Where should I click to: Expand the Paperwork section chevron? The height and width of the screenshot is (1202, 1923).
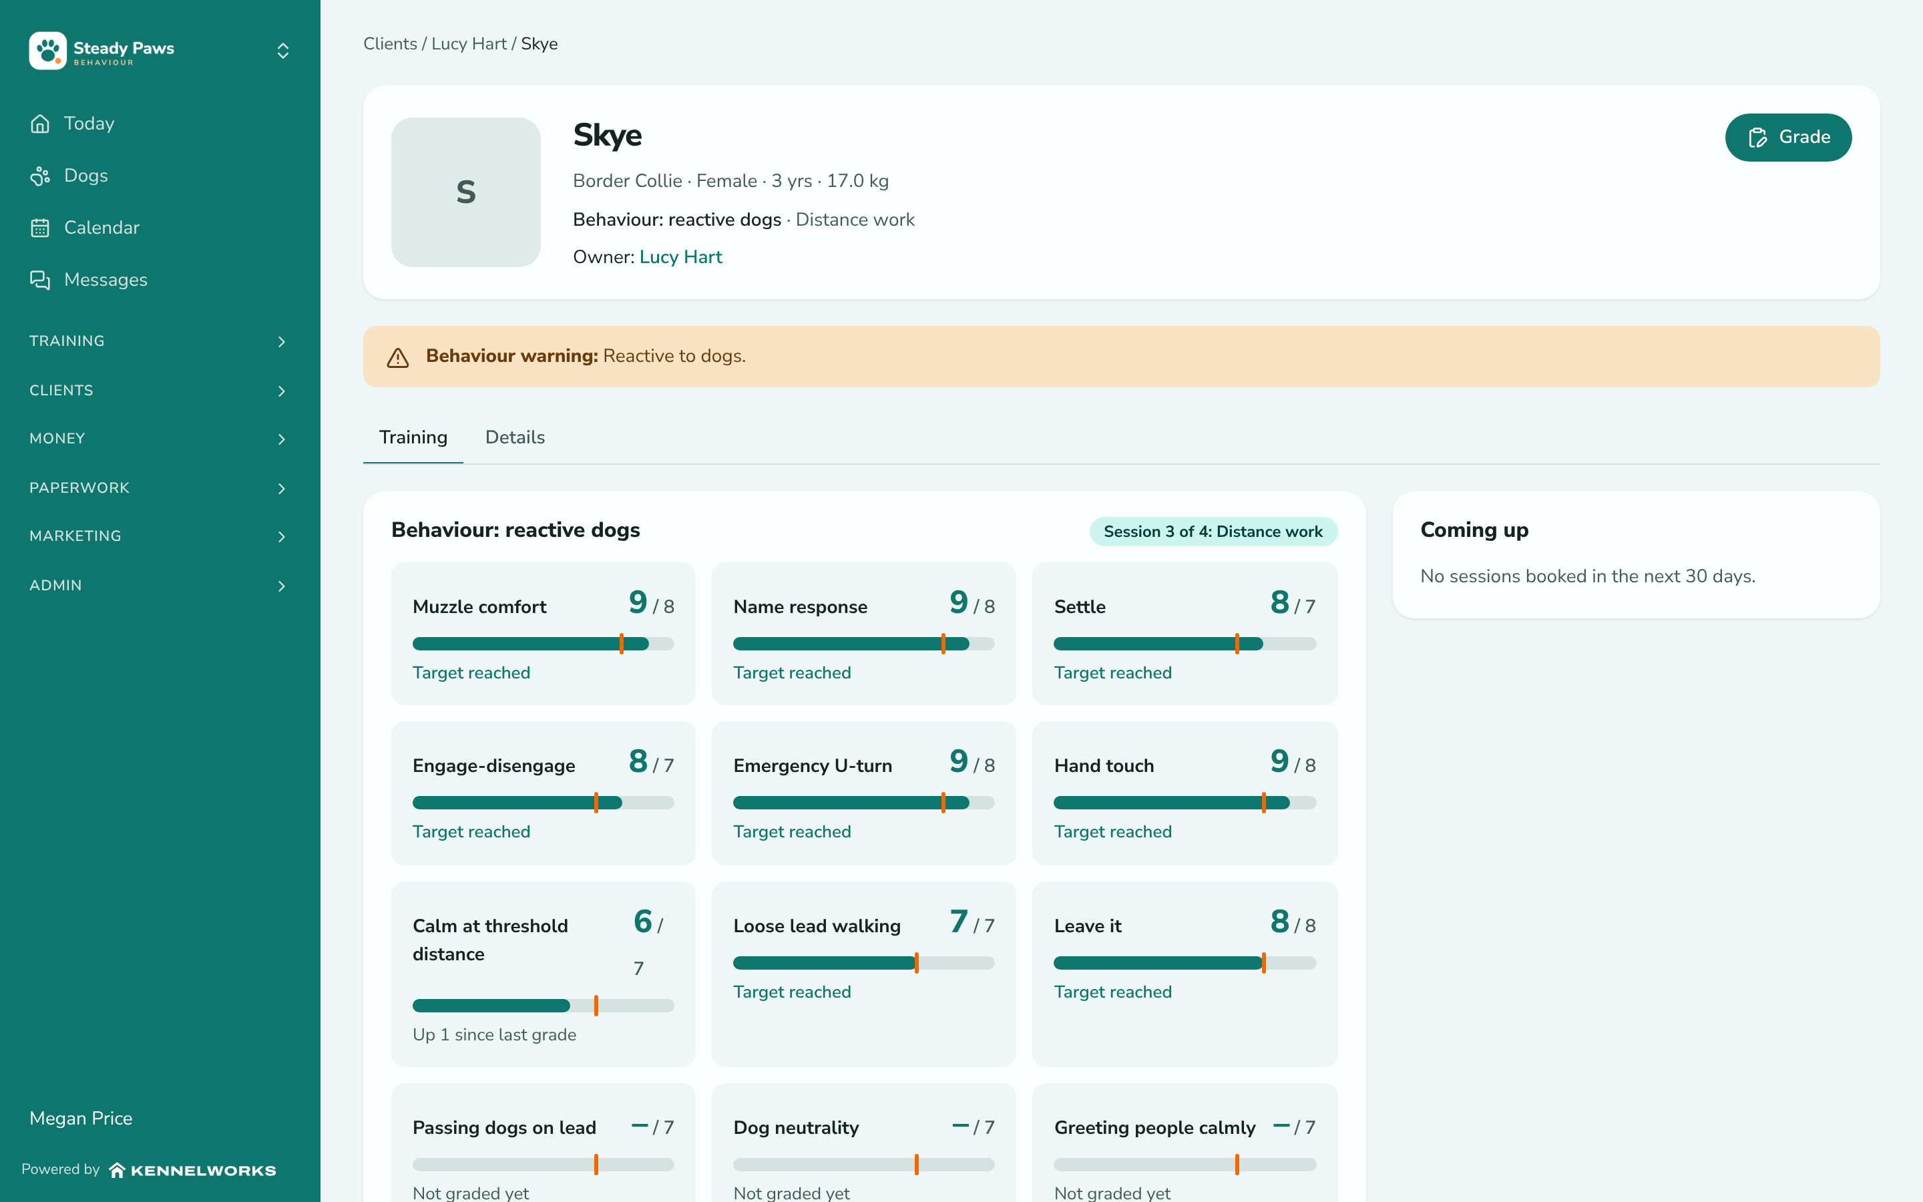[281, 488]
